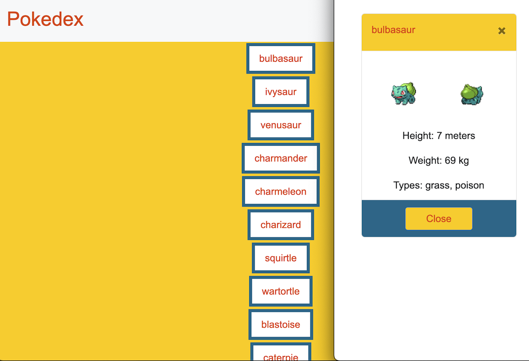The width and height of the screenshot is (529, 361).
Task: Open the bulbasaur list button
Action: [281, 58]
